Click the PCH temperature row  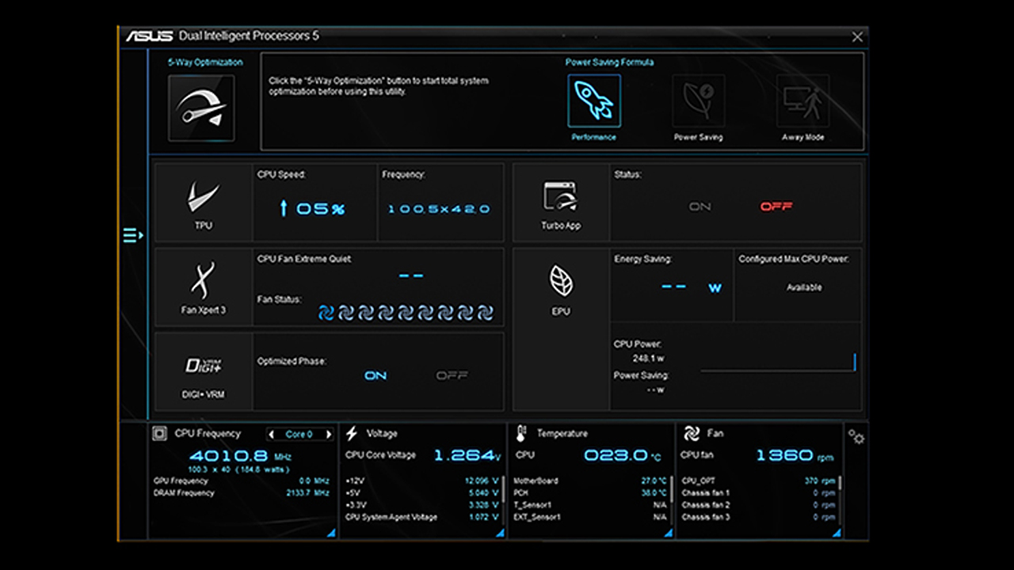point(591,492)
